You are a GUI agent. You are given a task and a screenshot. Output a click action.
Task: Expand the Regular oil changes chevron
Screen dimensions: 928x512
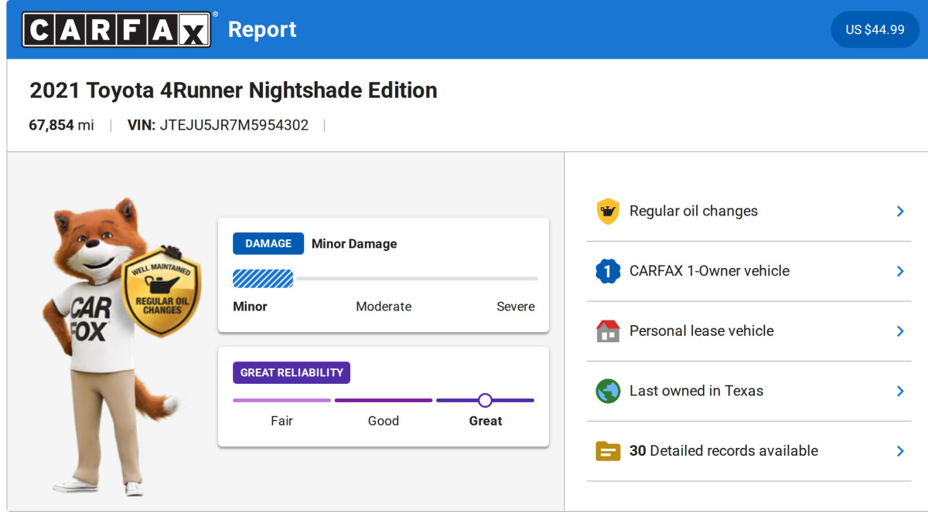[900, 211]
